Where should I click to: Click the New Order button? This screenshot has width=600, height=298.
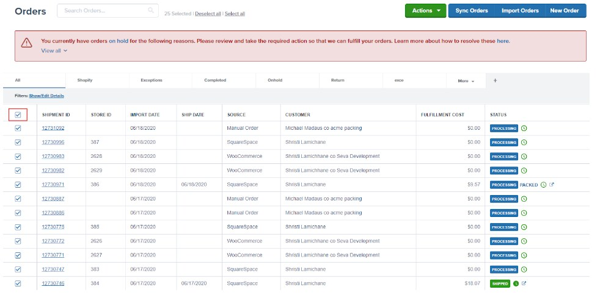pos(565,11)
